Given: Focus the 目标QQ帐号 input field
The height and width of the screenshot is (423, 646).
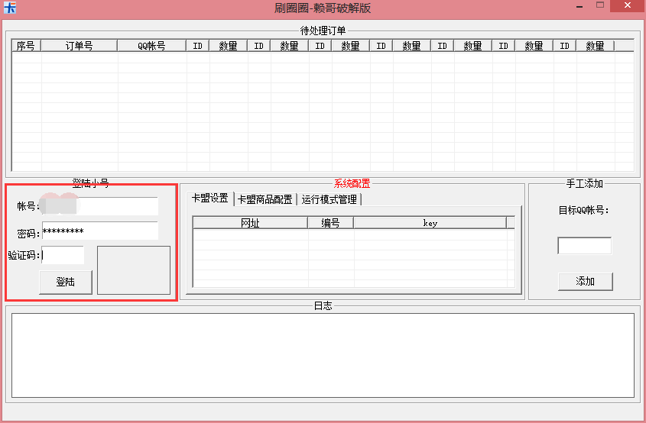Looking at the screenshot, I should 584,246.
